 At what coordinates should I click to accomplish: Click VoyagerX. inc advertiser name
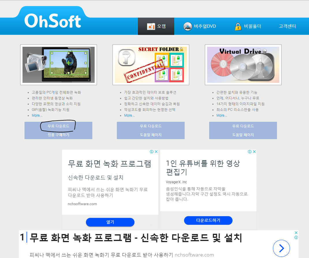click(x=176, y=182)
